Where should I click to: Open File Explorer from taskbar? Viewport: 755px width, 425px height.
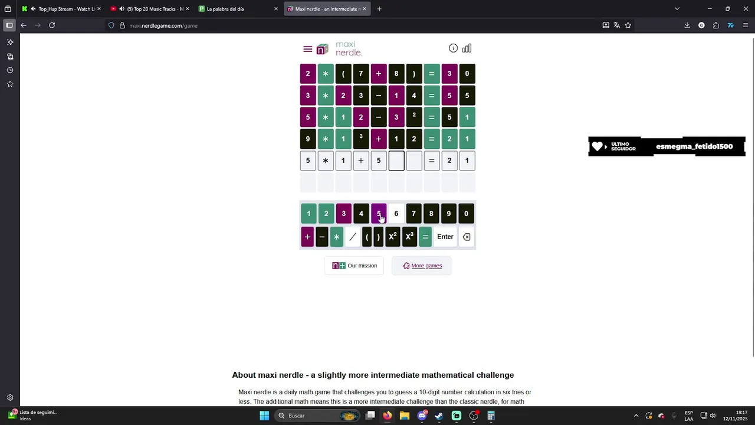pyautogui.click(x=405, y=416)
